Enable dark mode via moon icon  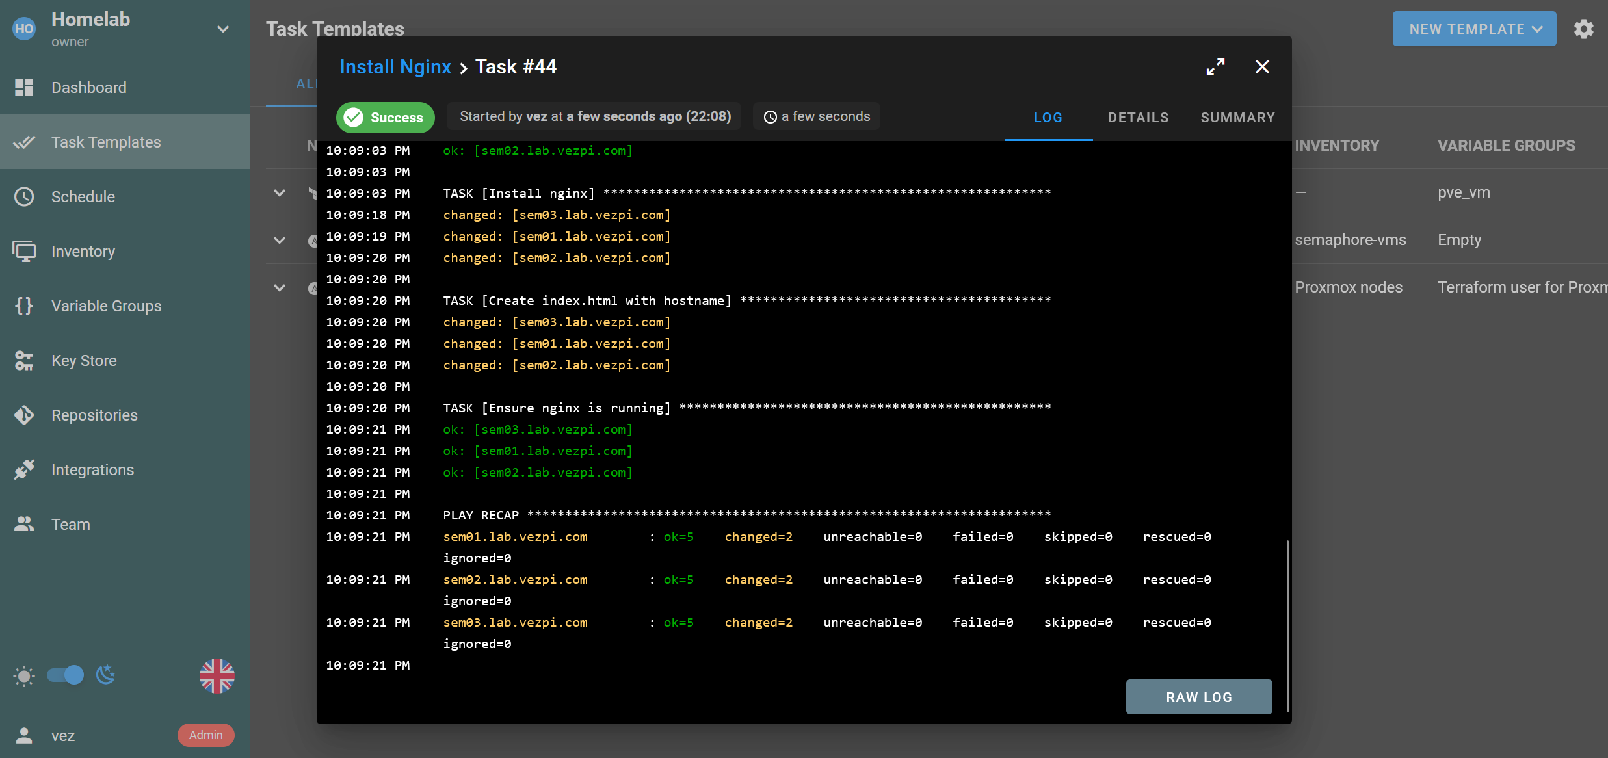pyautogui.click(x=105, y=676)
